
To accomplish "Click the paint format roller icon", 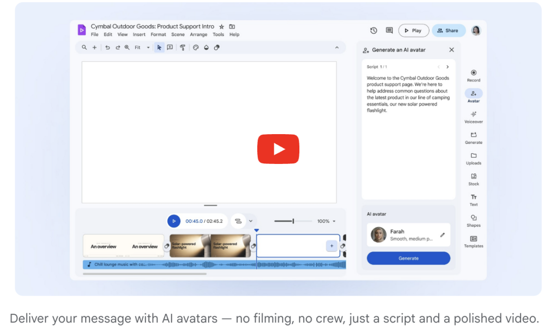I will coord(183,48).
